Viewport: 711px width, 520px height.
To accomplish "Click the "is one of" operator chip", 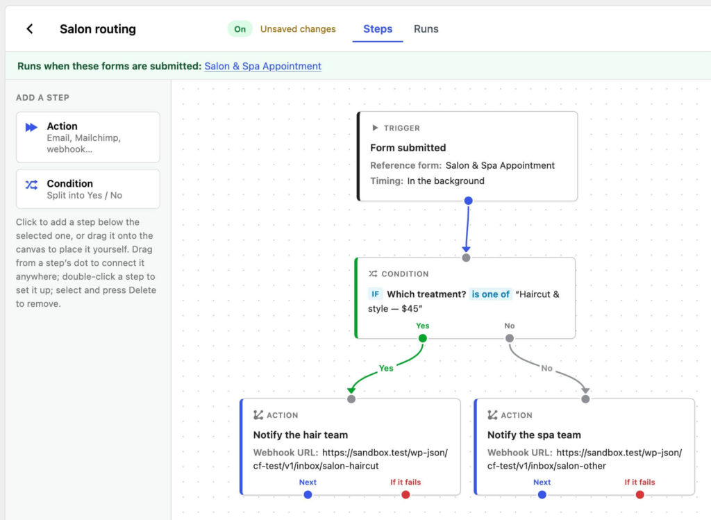I will pyautogui.click(x=491, y=294).
